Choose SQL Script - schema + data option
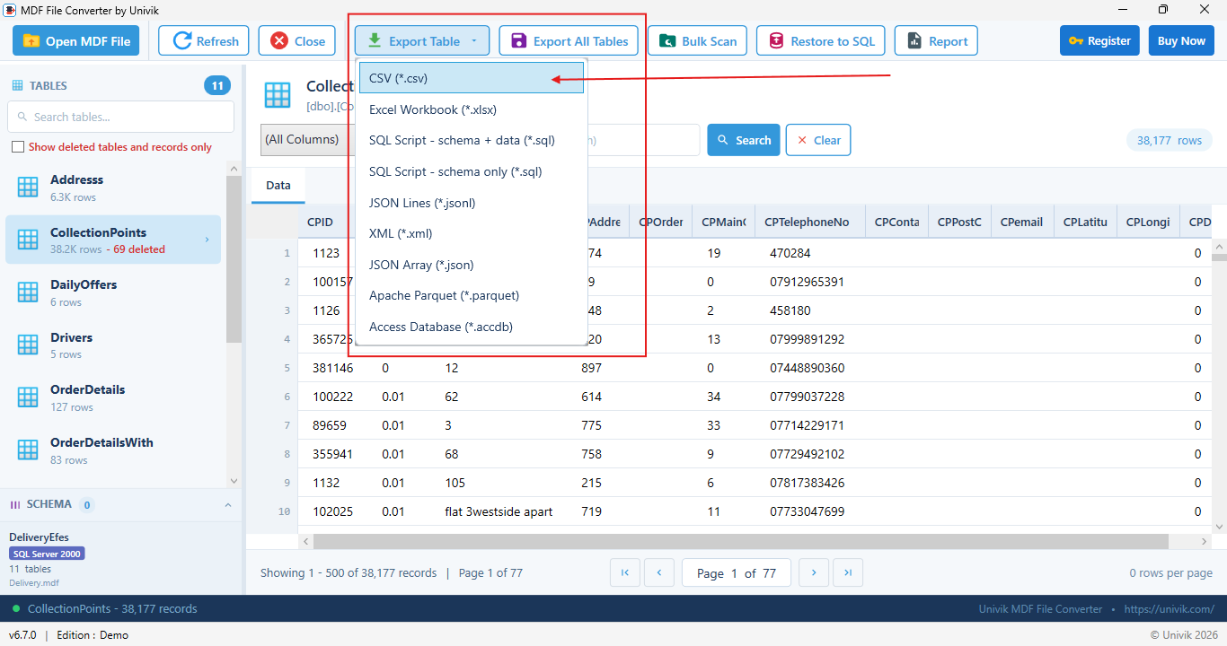Screen dimensions: 1227x646 click(x=472, y=141)
